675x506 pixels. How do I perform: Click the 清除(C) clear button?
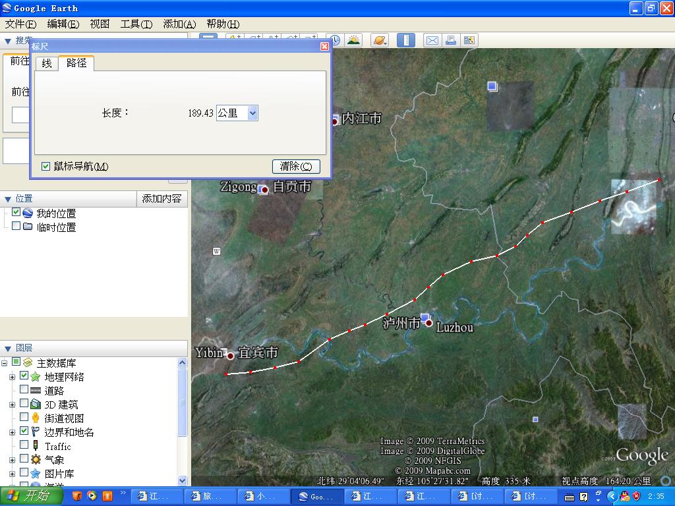point(296,166)
